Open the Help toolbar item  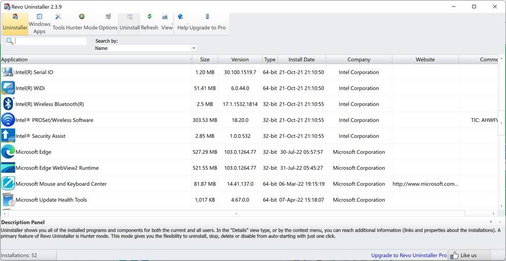pos(182,23)
